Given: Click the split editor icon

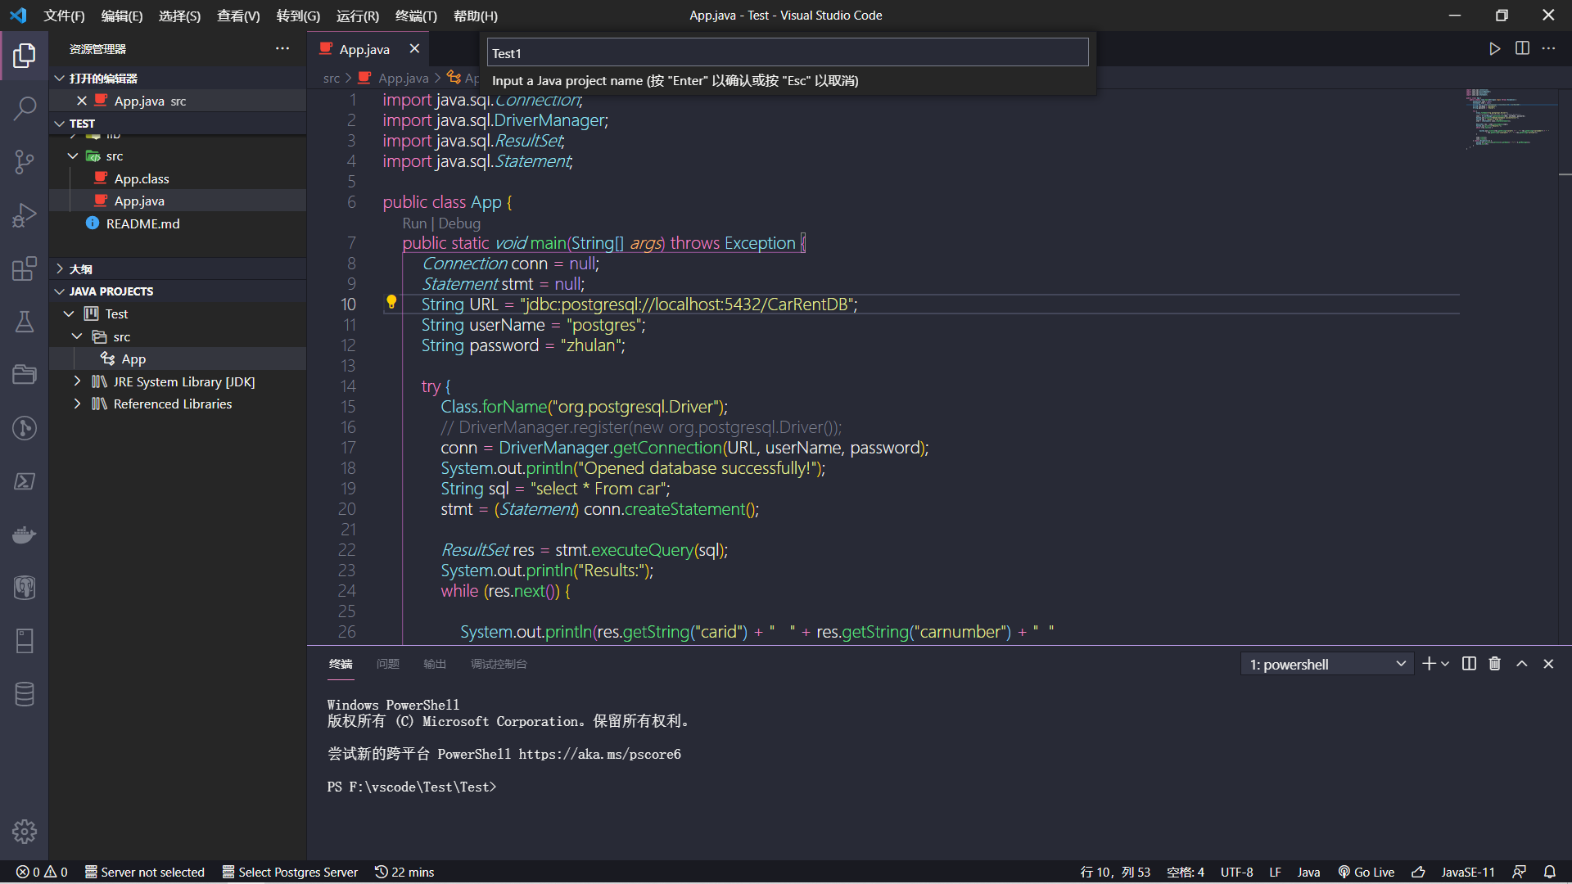Looking at the screenshot, I should coord(1522,49).
